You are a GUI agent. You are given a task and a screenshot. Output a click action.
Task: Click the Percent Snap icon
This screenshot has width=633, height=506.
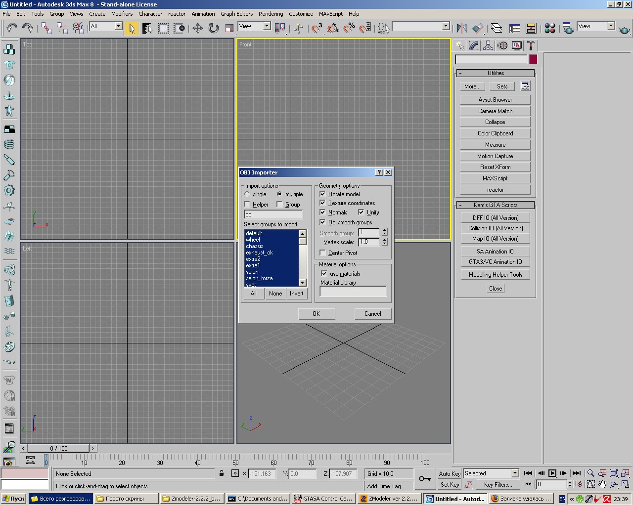point(350,28)
